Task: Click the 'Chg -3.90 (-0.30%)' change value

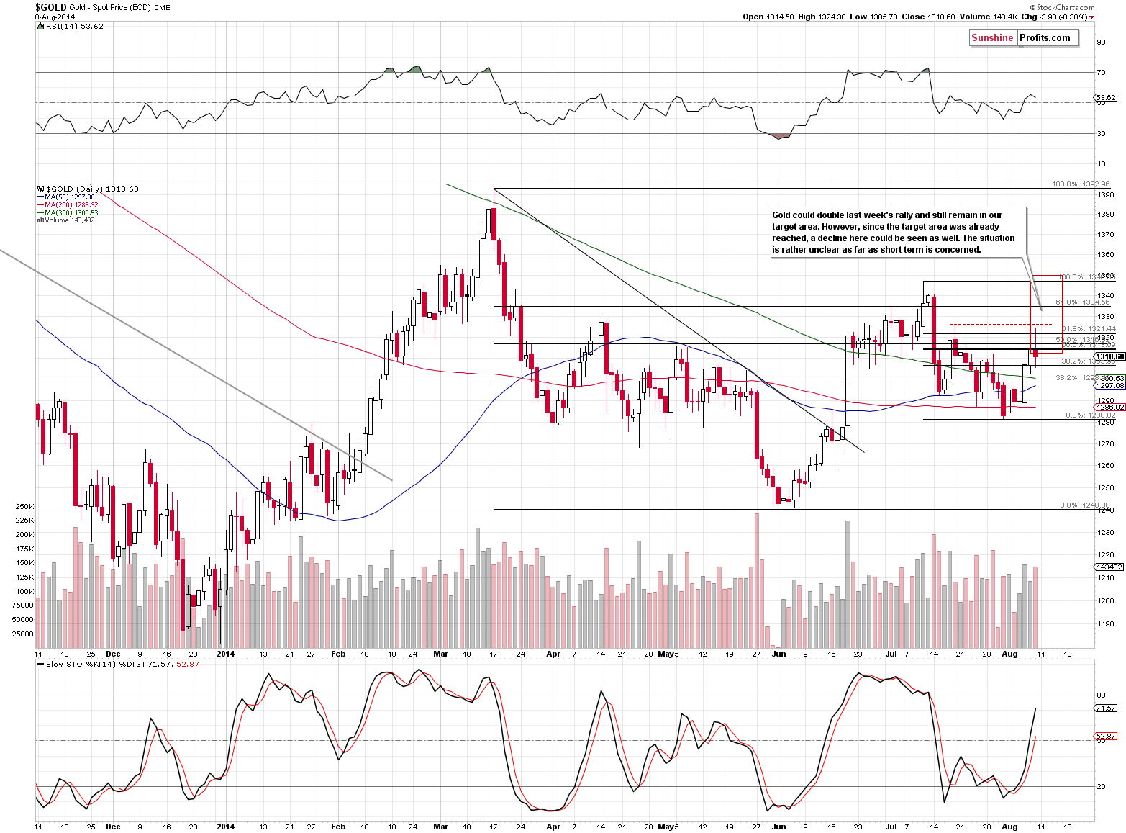Action: click(x=1054, y=17)
